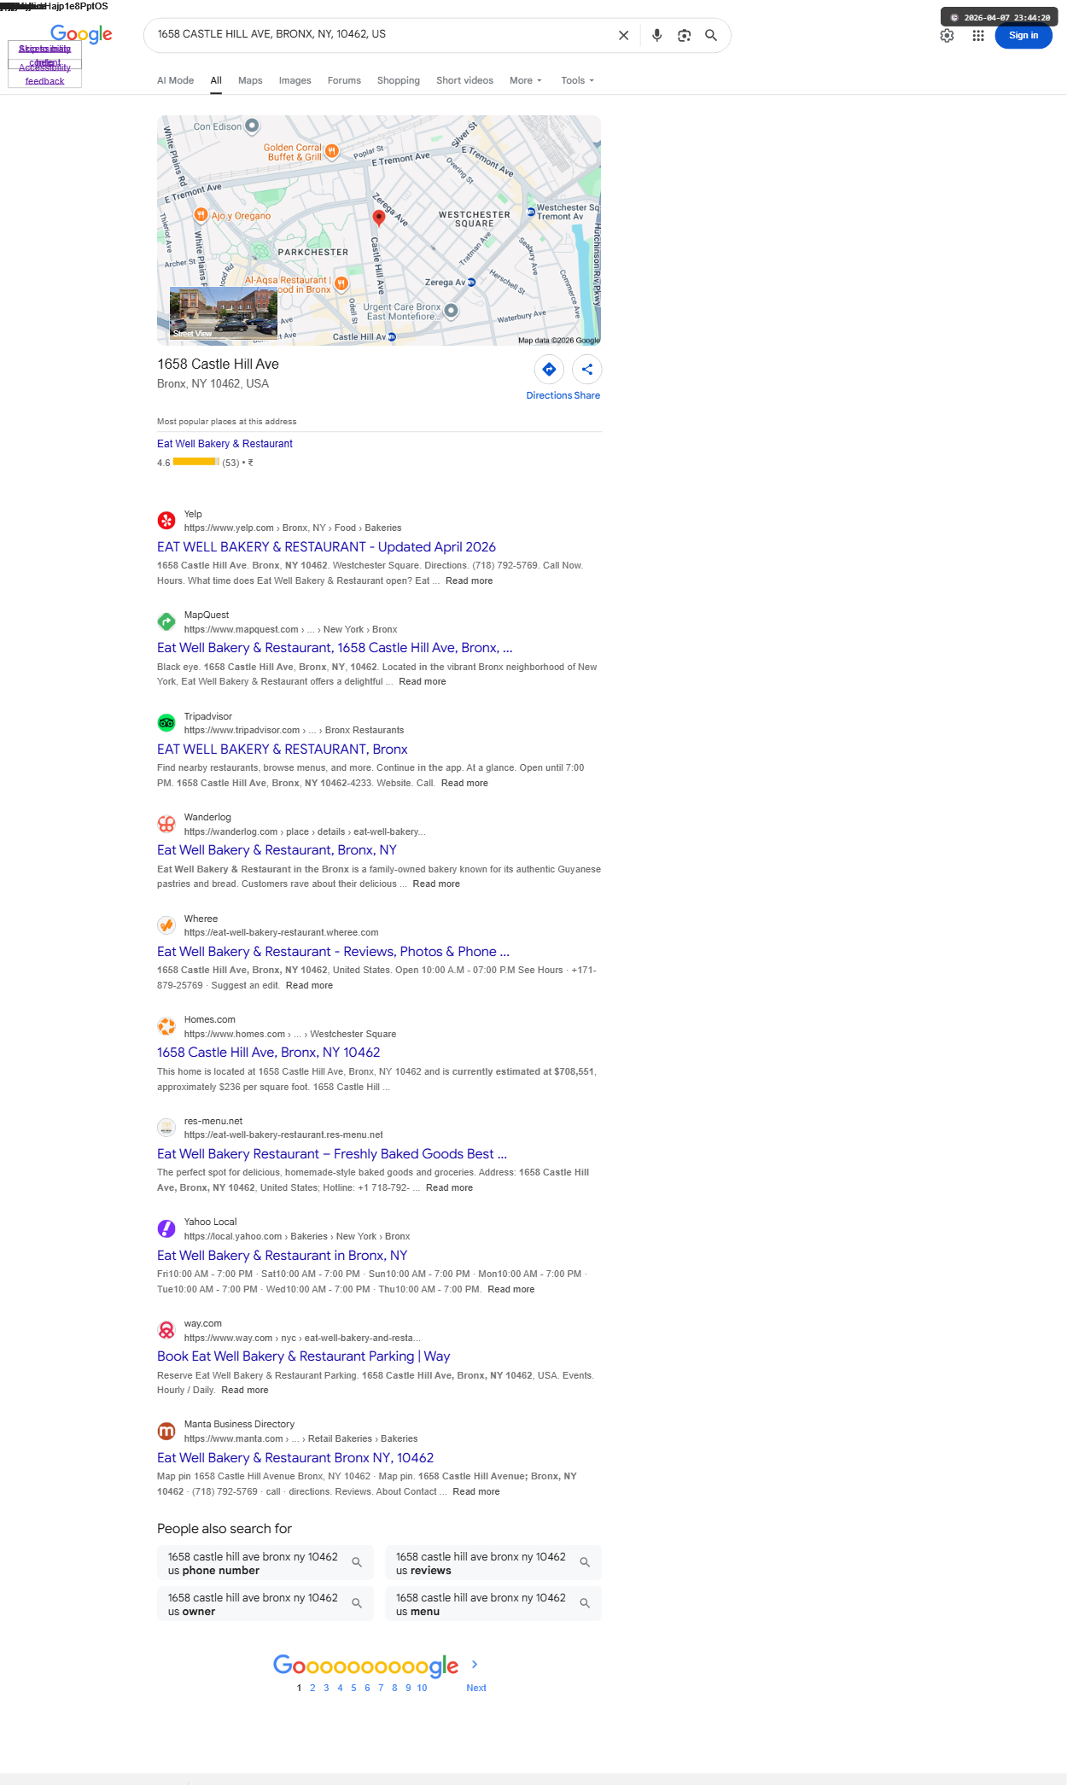Open Manta Eat Well Bakery Bronx result

(295, 1458)
